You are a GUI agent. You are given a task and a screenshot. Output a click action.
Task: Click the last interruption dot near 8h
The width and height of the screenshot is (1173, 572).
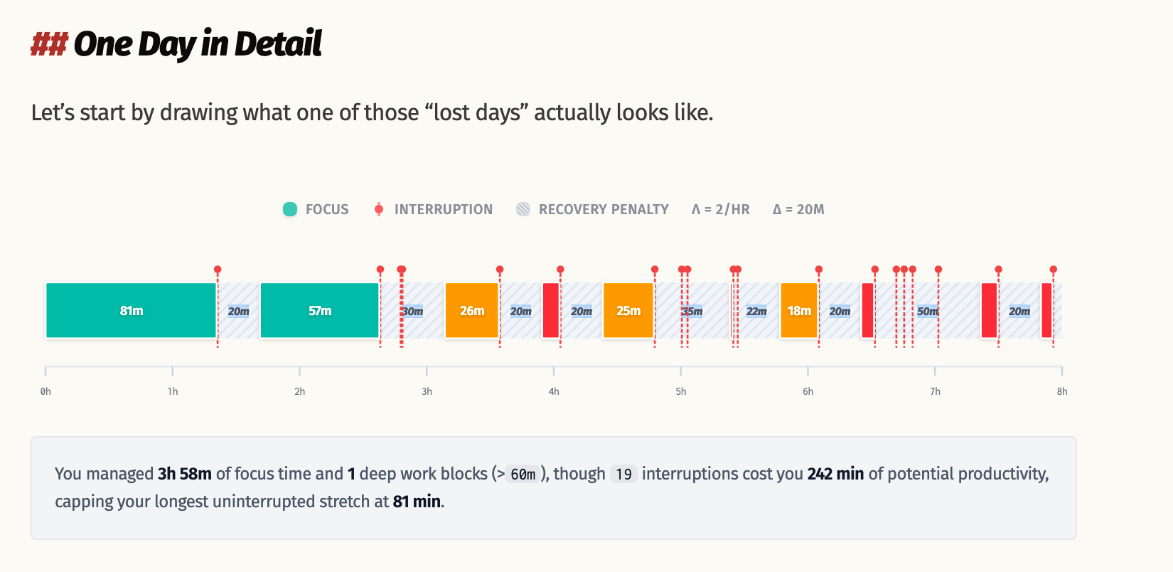tap(1053, 270)
